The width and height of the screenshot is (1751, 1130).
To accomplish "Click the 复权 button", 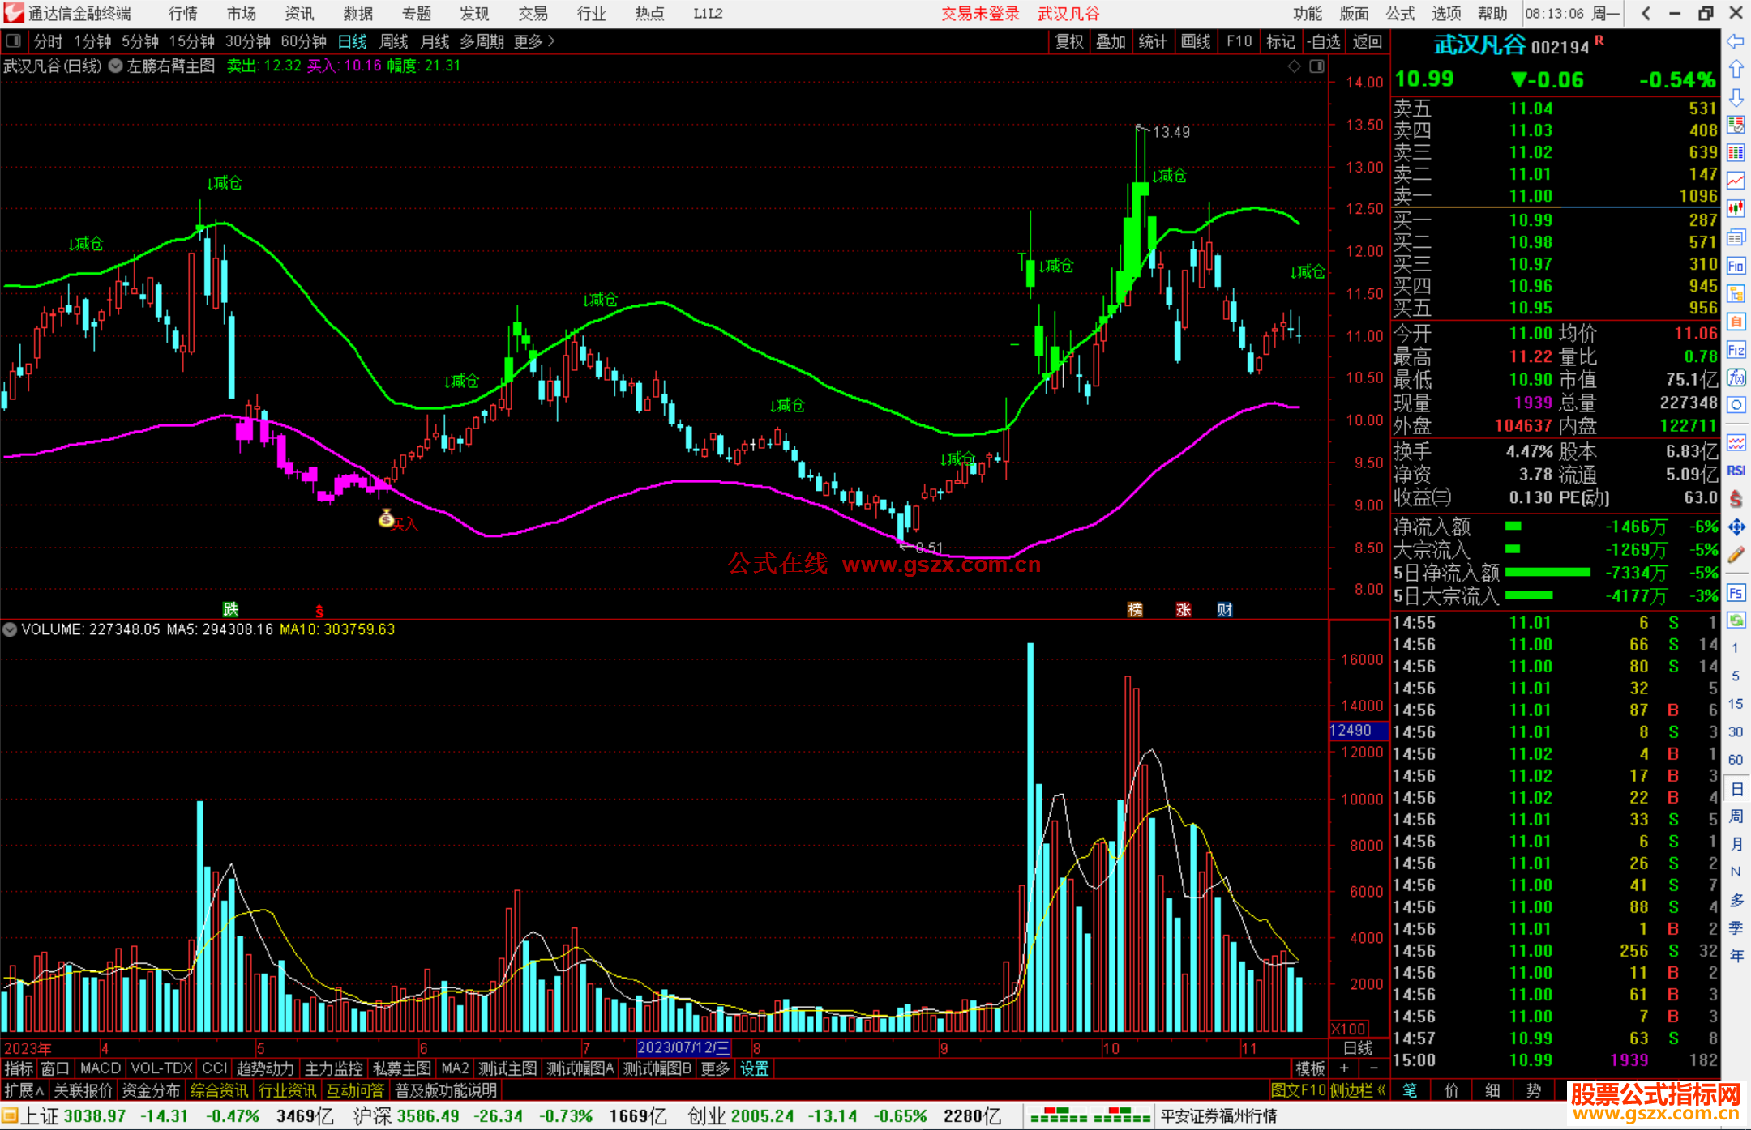I will (1068, 41).
